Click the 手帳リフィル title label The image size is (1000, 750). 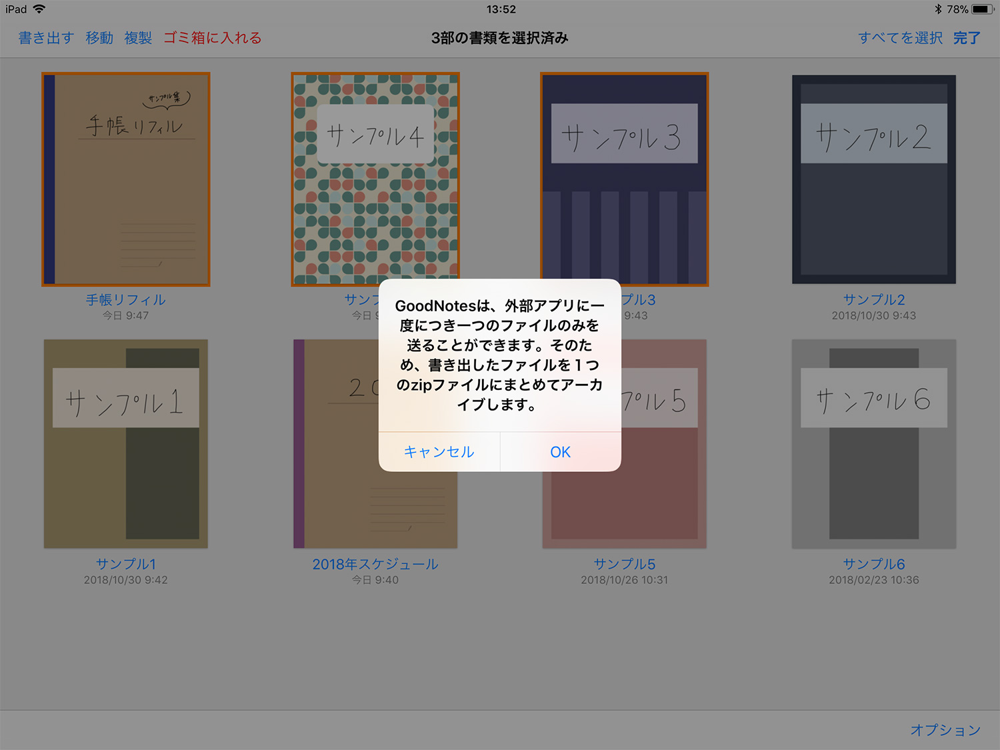126,300
